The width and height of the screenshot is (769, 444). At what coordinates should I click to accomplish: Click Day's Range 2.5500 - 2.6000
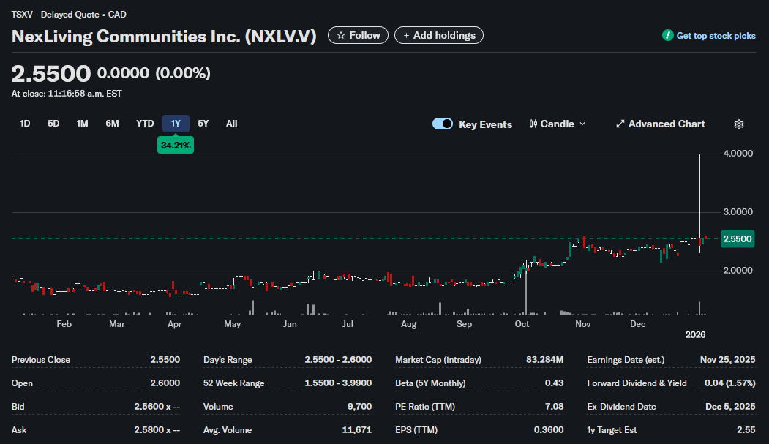tap(338, 360)
